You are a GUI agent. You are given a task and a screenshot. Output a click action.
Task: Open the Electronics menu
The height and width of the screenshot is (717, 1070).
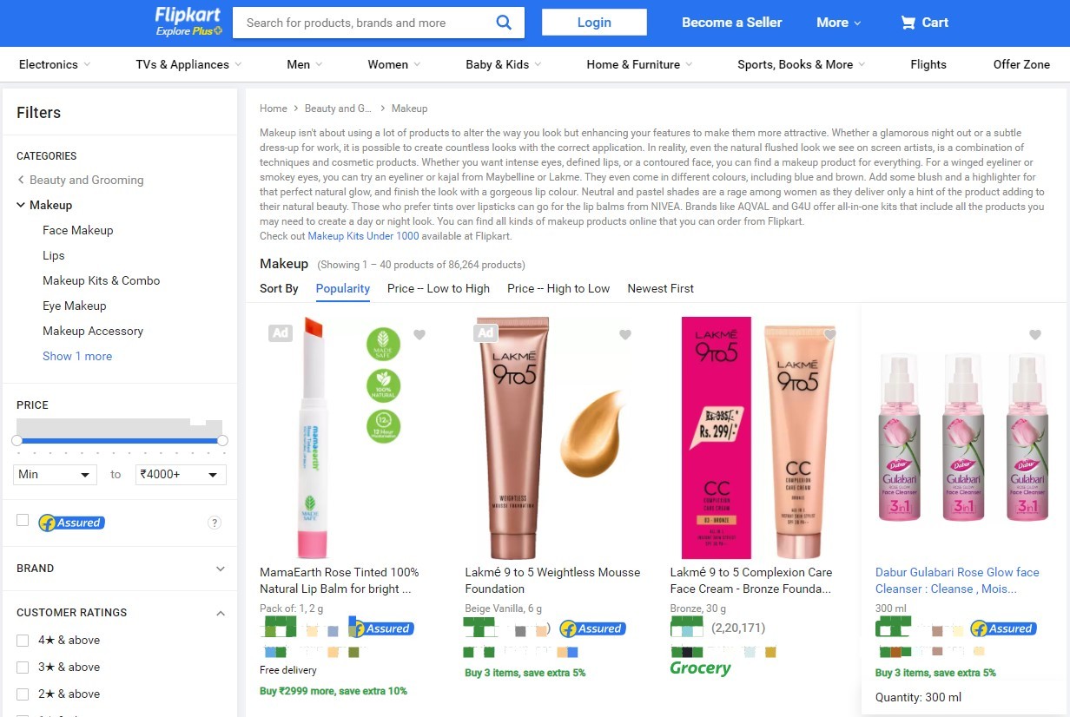point(56,64)
